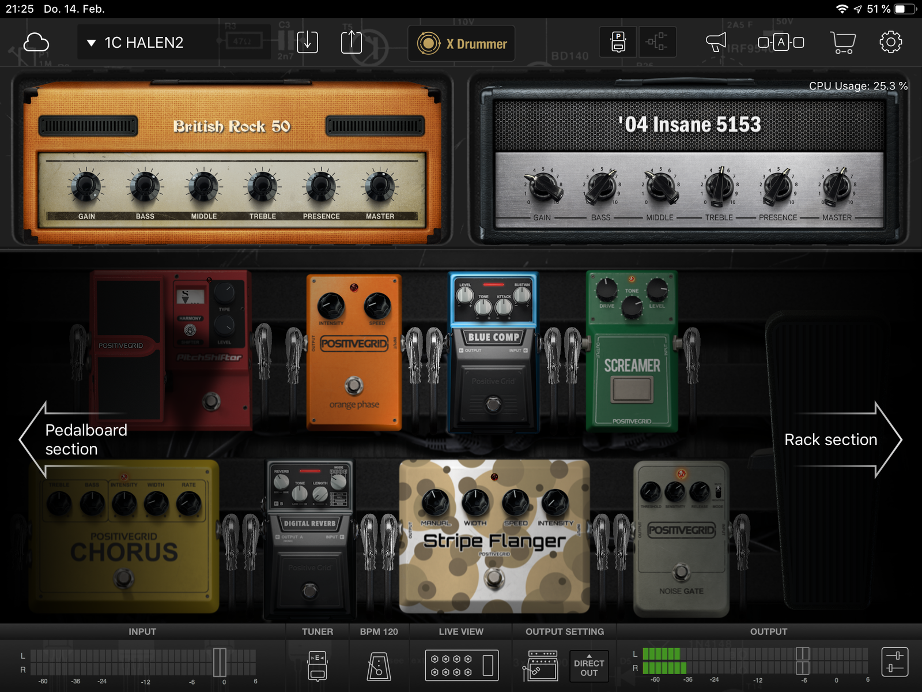Click the OUTPUT R channel slider handle
This screenshot has height=692, width=922.
point(803,668)
